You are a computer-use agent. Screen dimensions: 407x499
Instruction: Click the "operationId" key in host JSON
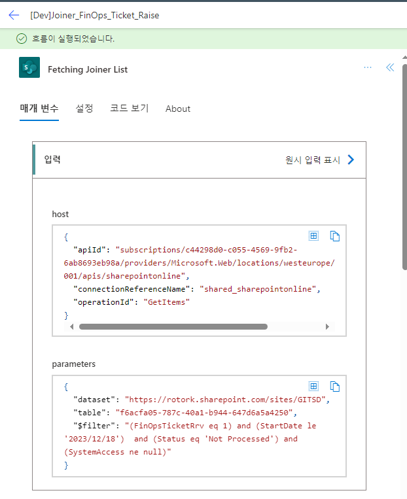point(103,302)
